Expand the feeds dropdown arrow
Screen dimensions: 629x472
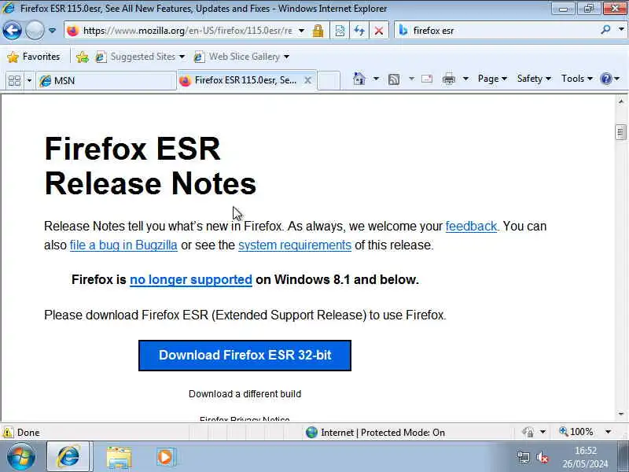411,79
